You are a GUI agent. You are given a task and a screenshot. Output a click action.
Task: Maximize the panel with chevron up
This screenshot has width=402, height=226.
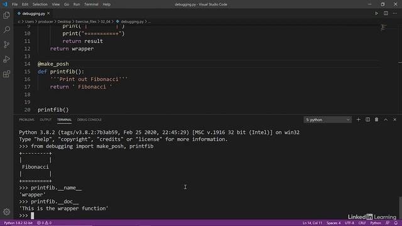pos(386,120)
